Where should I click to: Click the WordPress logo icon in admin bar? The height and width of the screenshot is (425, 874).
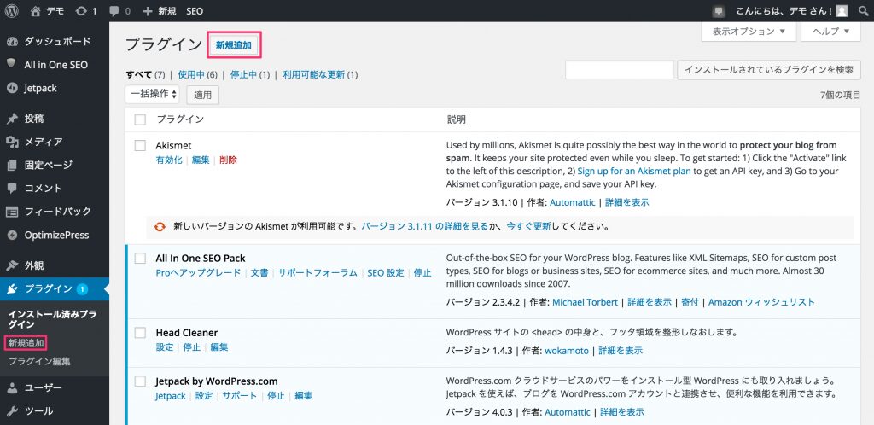point(12,11)
